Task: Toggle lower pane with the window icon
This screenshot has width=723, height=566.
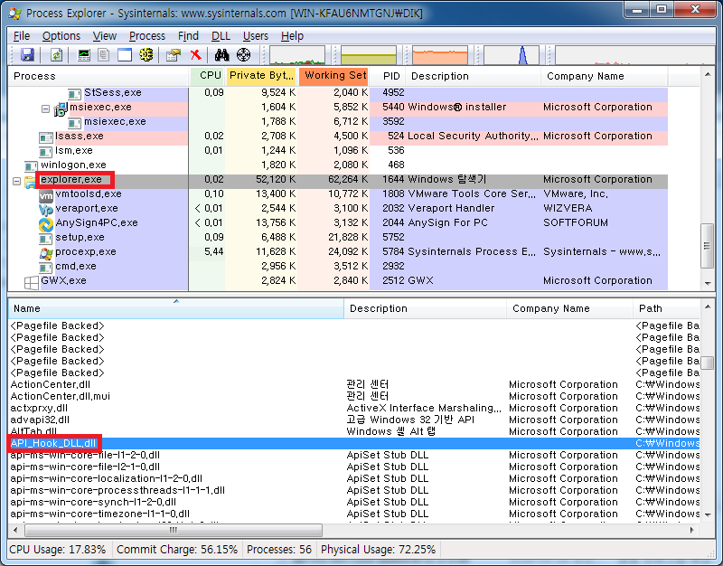Action: [124, 55]
